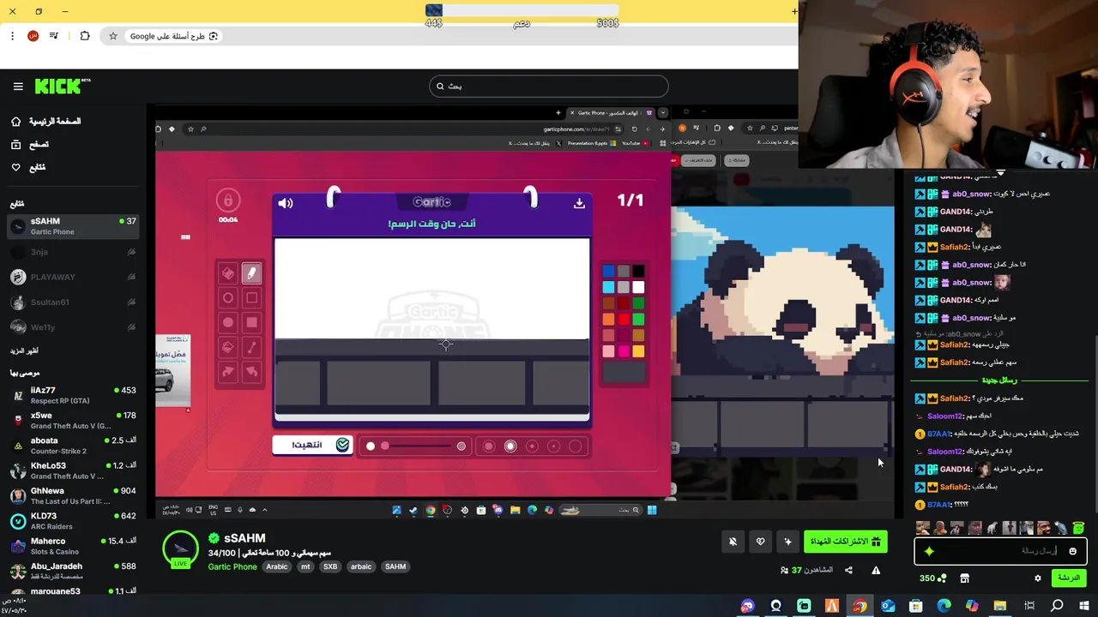Focus the Kick search field
Screen dimensions: 1098x617
tap(549, 86)
